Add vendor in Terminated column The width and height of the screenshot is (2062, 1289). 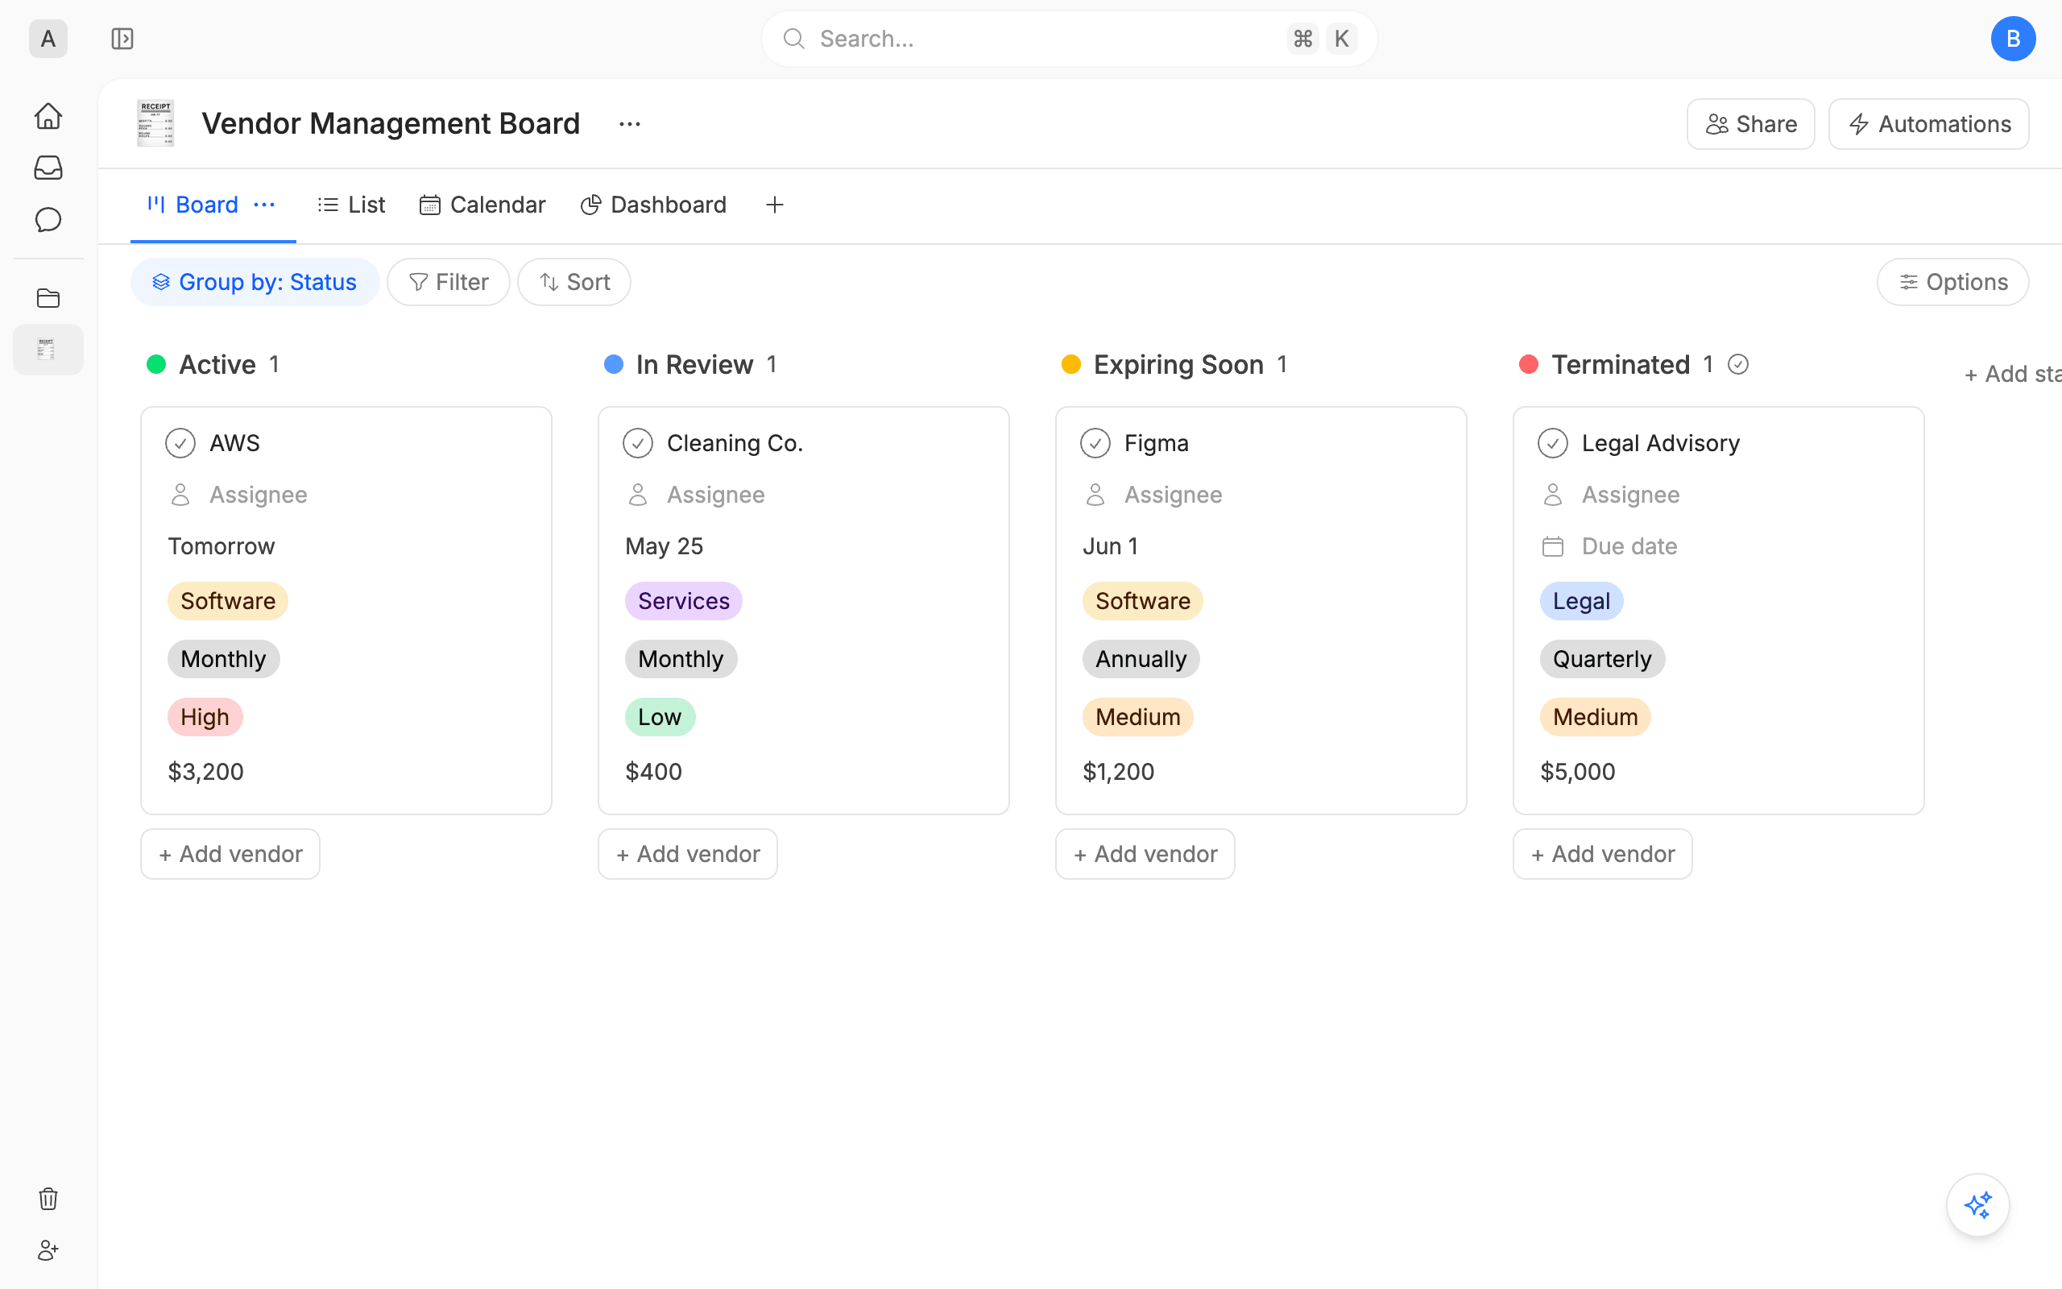point(1603,854)
